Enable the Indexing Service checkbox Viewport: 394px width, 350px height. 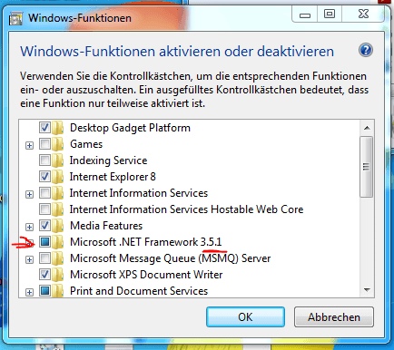click(x=44, y=160)
